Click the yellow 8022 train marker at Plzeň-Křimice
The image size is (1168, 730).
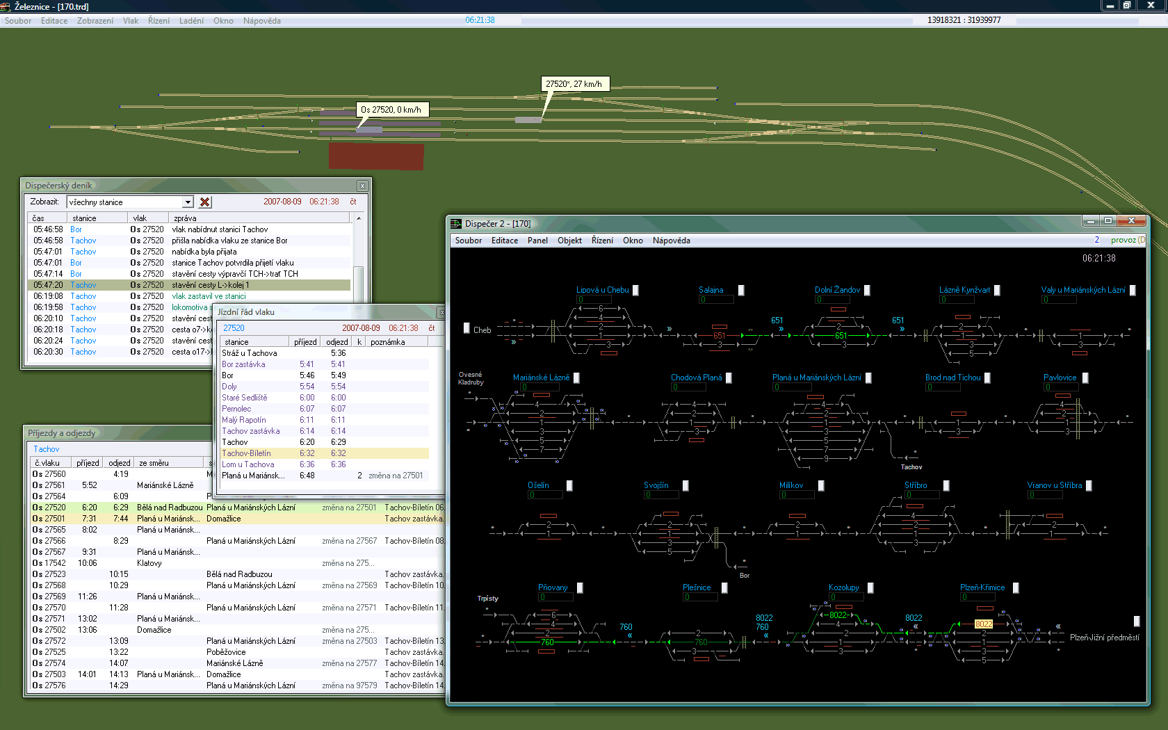click(983, 624)
